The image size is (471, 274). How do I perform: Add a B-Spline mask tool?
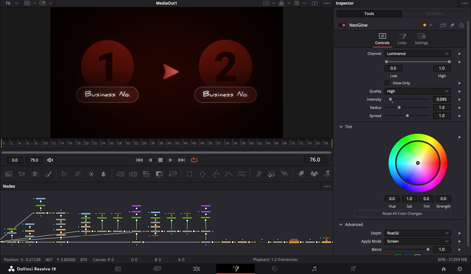click(x=228, y=174)
